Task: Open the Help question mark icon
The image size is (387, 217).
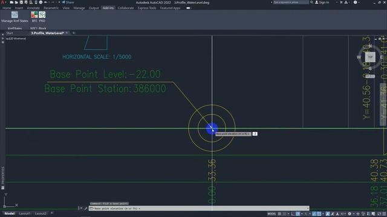Action: (x=355, y=2)
